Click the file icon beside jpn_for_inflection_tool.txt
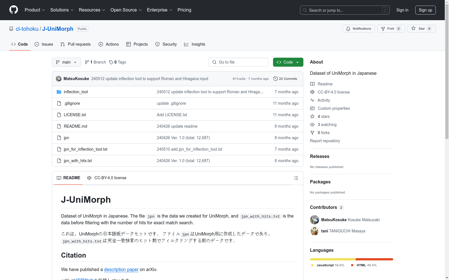 [x=59, y=149]
